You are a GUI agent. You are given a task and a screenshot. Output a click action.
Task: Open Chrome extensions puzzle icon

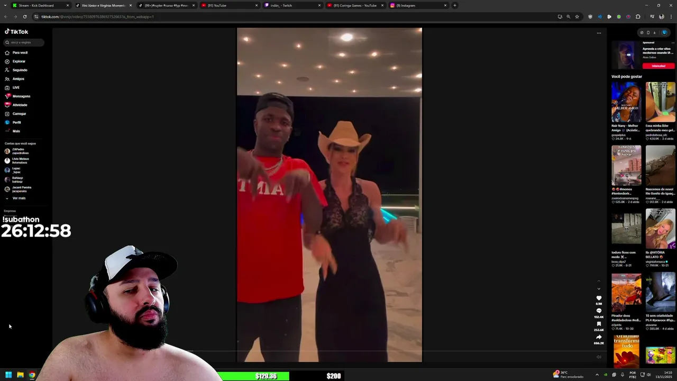click(638, 16)
